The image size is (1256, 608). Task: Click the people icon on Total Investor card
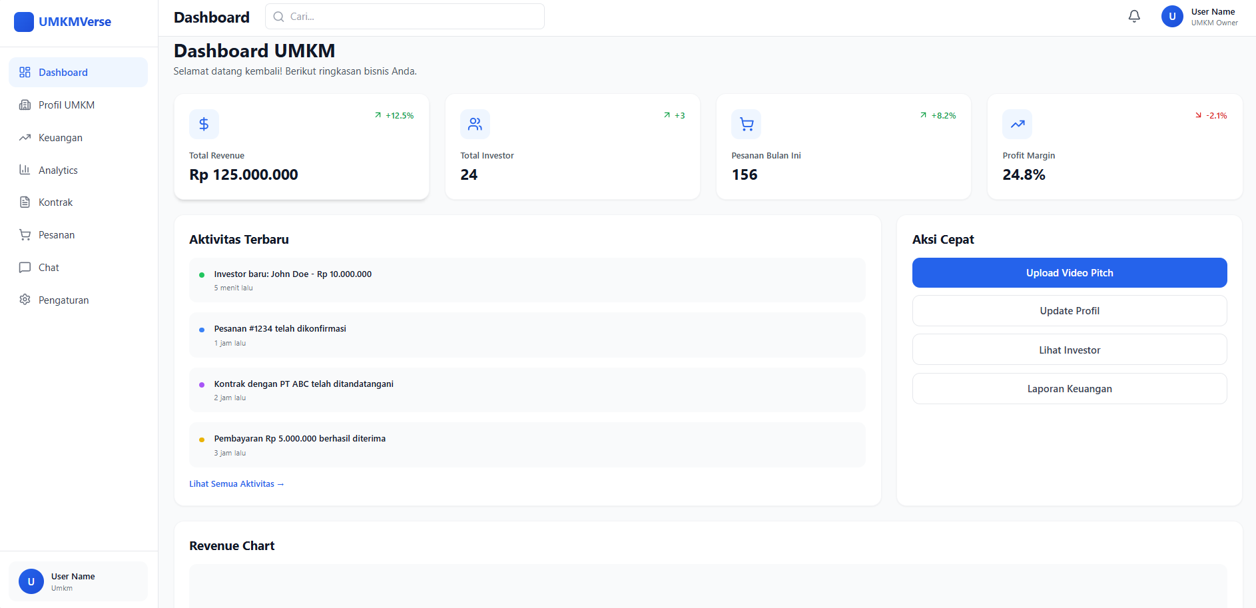[x=475, y=124]
